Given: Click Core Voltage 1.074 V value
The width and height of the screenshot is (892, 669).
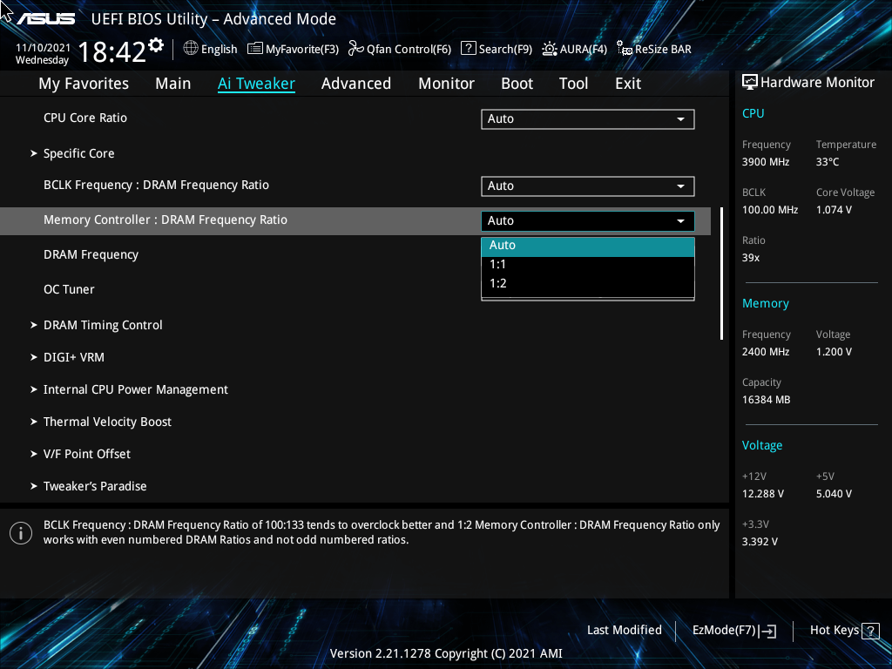Looking at the screenshot, I should pyautogui.click(x=834, y=210).
